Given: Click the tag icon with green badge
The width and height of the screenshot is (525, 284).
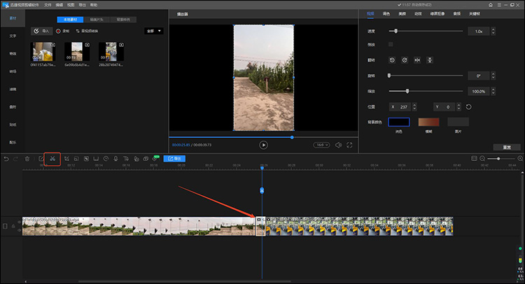Looking at the screenshot, I should tap(155, 158).
